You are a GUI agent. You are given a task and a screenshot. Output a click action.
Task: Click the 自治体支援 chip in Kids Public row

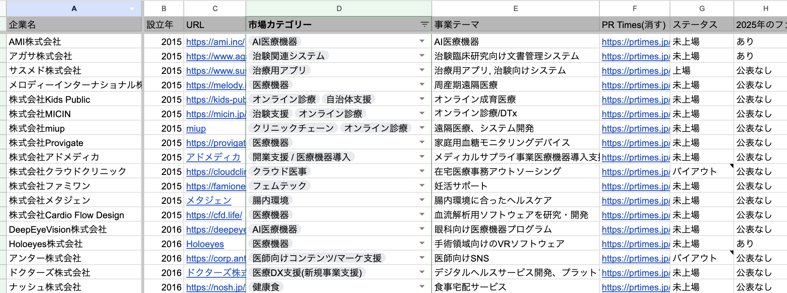coord(348,99)
